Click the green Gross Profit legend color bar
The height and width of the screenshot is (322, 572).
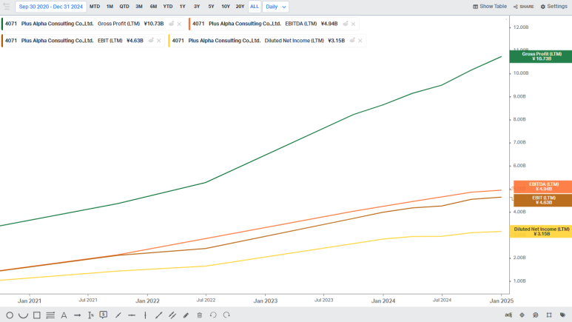point(2,24)
